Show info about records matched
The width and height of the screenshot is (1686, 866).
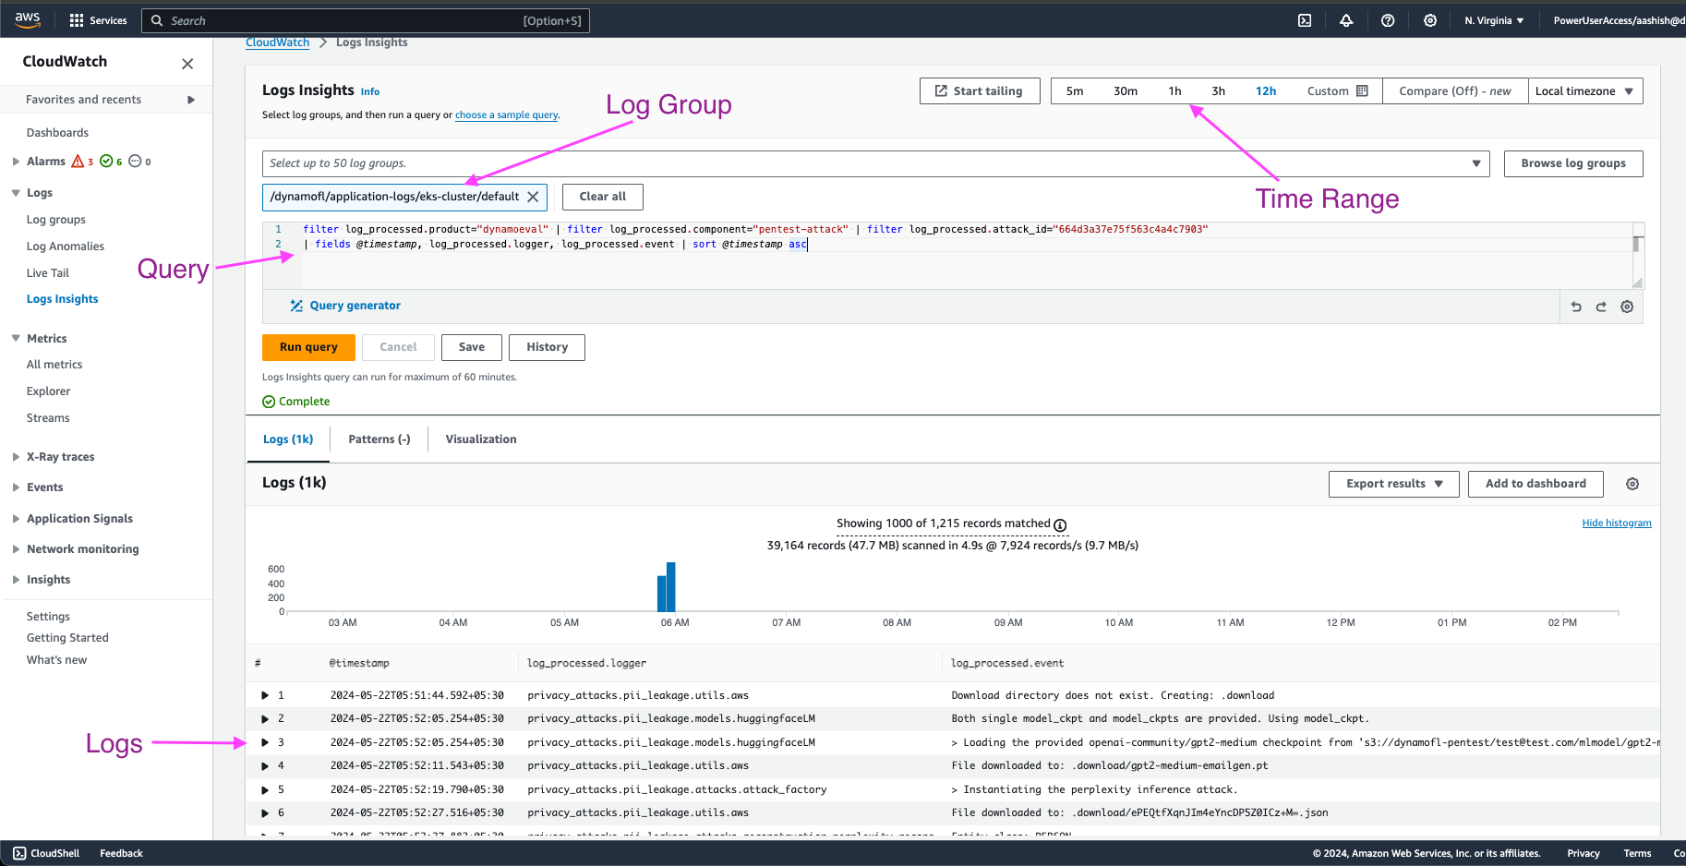(1060, 524)
